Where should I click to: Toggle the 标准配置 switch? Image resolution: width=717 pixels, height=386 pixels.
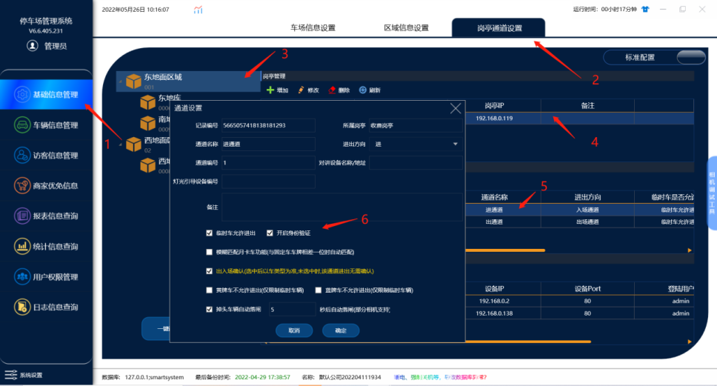click(691, 57)
